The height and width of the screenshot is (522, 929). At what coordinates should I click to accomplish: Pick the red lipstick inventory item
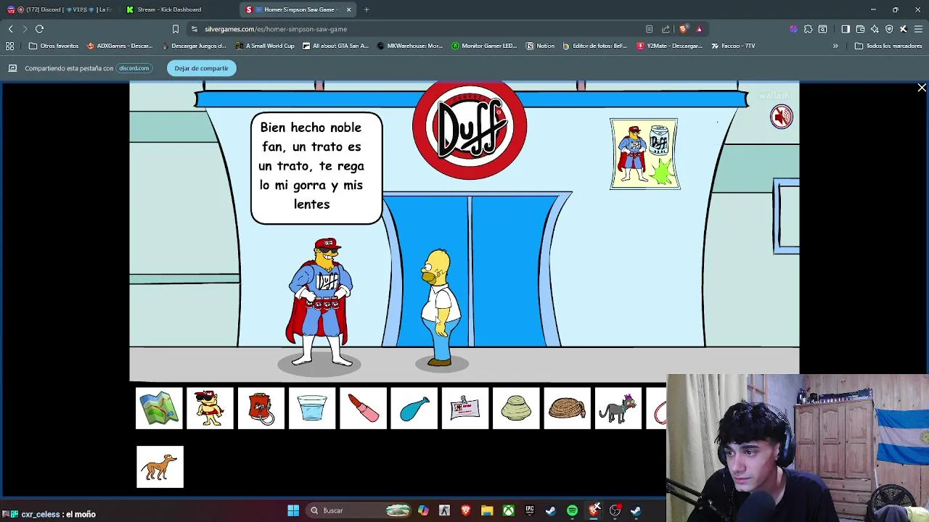[x=364, y=408]
